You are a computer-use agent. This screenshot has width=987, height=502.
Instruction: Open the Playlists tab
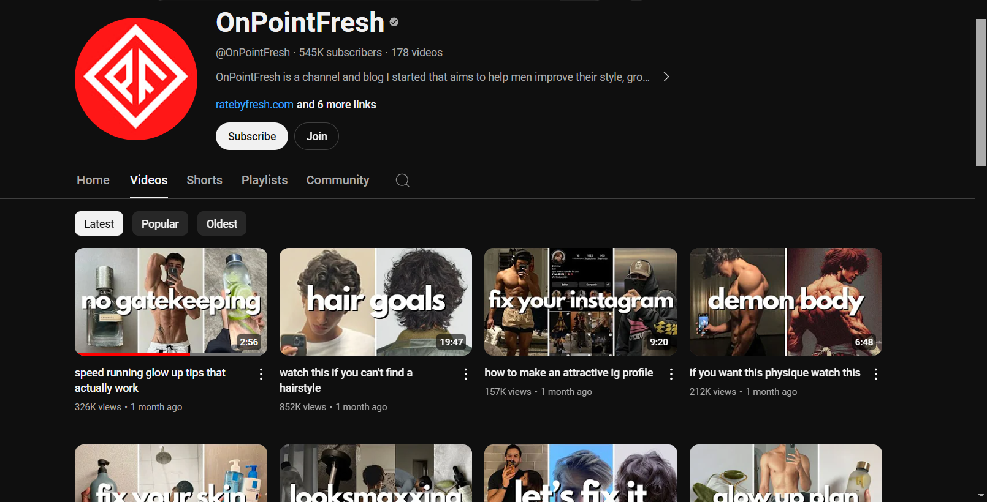[264, 181]
